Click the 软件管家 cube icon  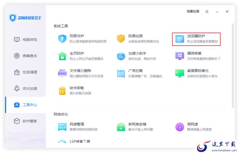[17, 121]
